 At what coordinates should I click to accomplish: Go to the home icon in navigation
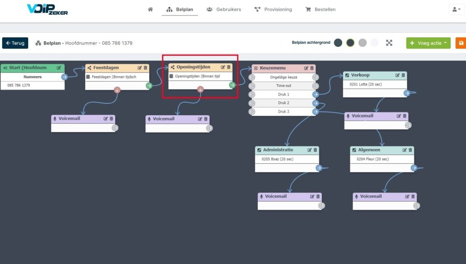point(150,9)
